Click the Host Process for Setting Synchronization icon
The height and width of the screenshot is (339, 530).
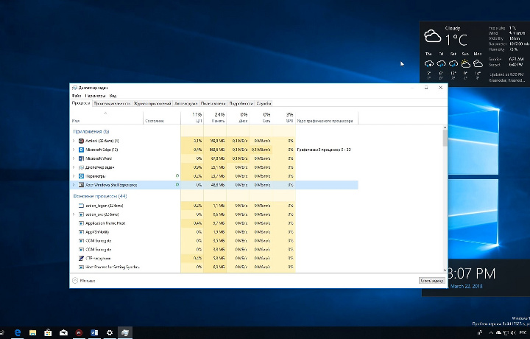(x=81, y=267)
